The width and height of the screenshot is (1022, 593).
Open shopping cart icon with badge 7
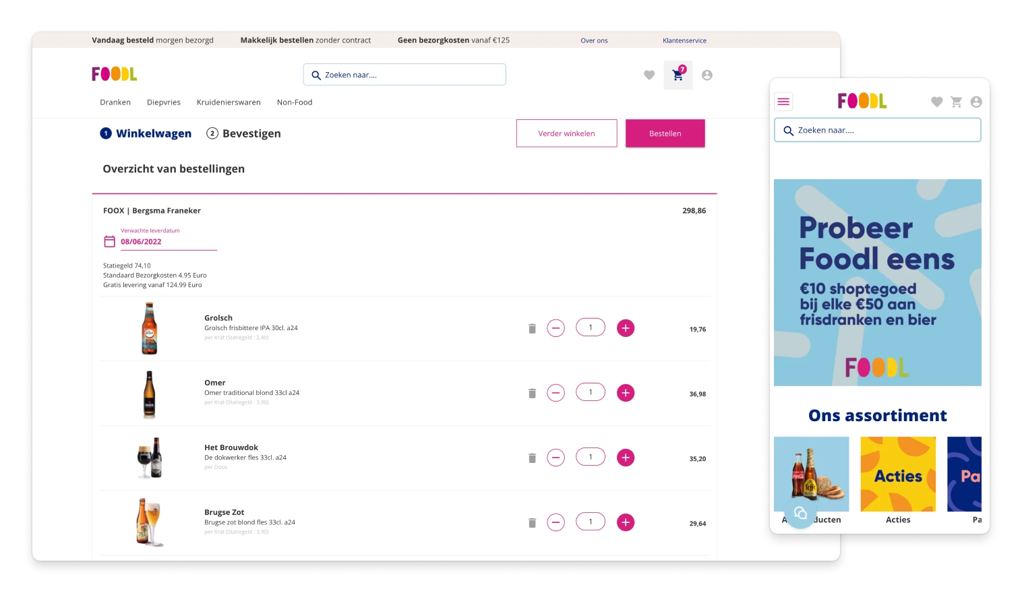point(678,75)
